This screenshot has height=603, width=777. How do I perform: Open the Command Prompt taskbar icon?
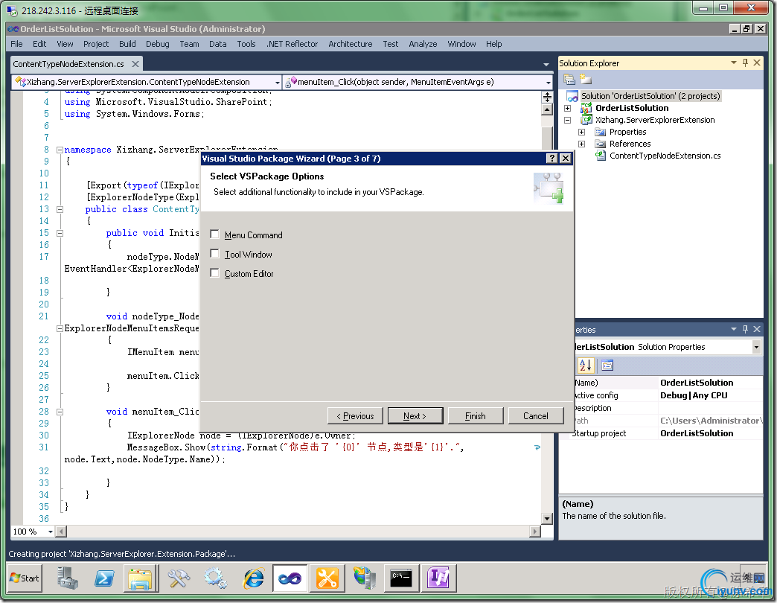click(401, 578)
